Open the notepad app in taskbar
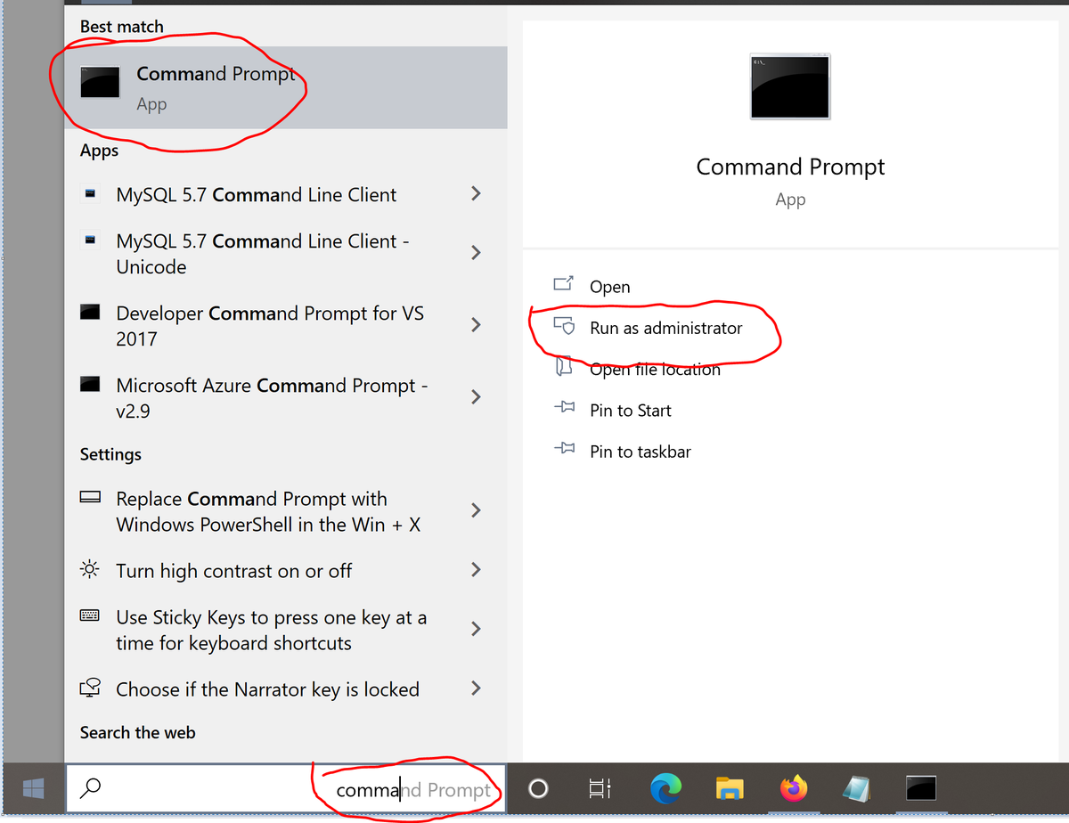Screen dimensions: 1069x823 tap(856, 788)
